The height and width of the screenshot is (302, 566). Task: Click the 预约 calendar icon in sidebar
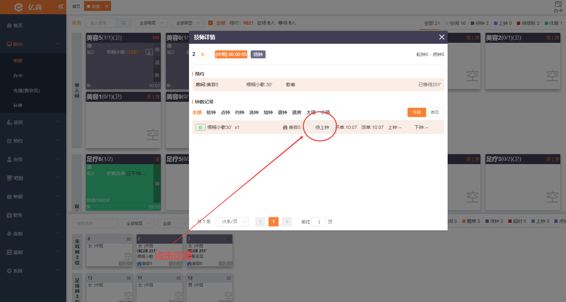click(x=9, y=141)
